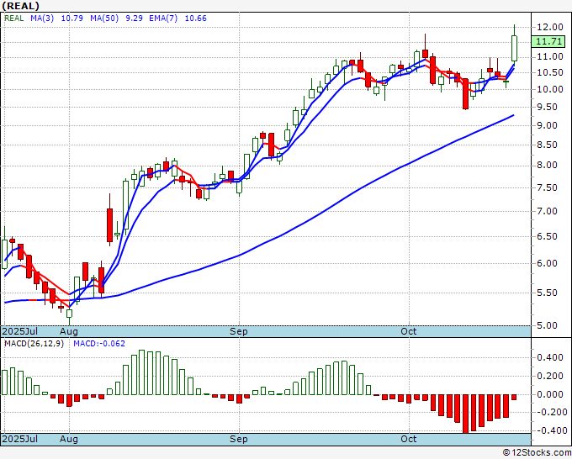Click the 10.79 MA(3) value
Image resolution: width=572 pixels, height=459 pixels.
pyautogui.click(x=71, y=18)
